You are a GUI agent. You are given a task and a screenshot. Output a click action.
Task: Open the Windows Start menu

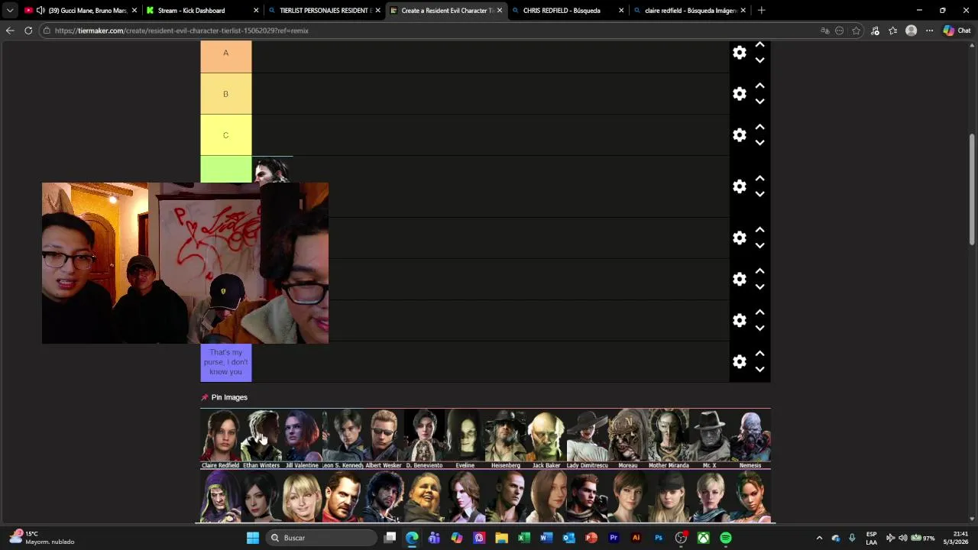(253, 538)
